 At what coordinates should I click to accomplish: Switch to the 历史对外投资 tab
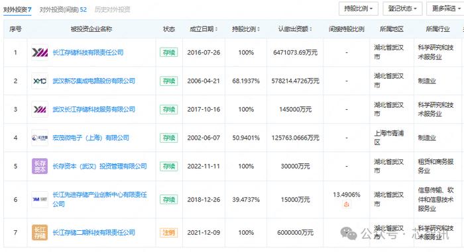(113, 9)
